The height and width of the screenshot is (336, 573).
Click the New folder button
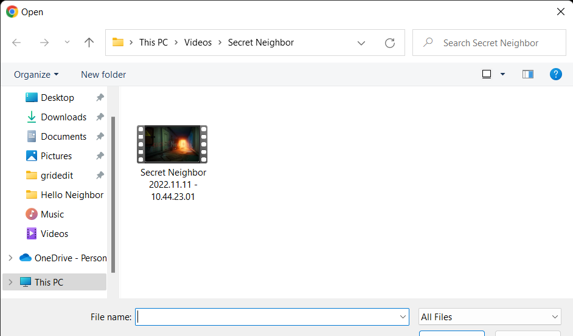coord(103,75)
